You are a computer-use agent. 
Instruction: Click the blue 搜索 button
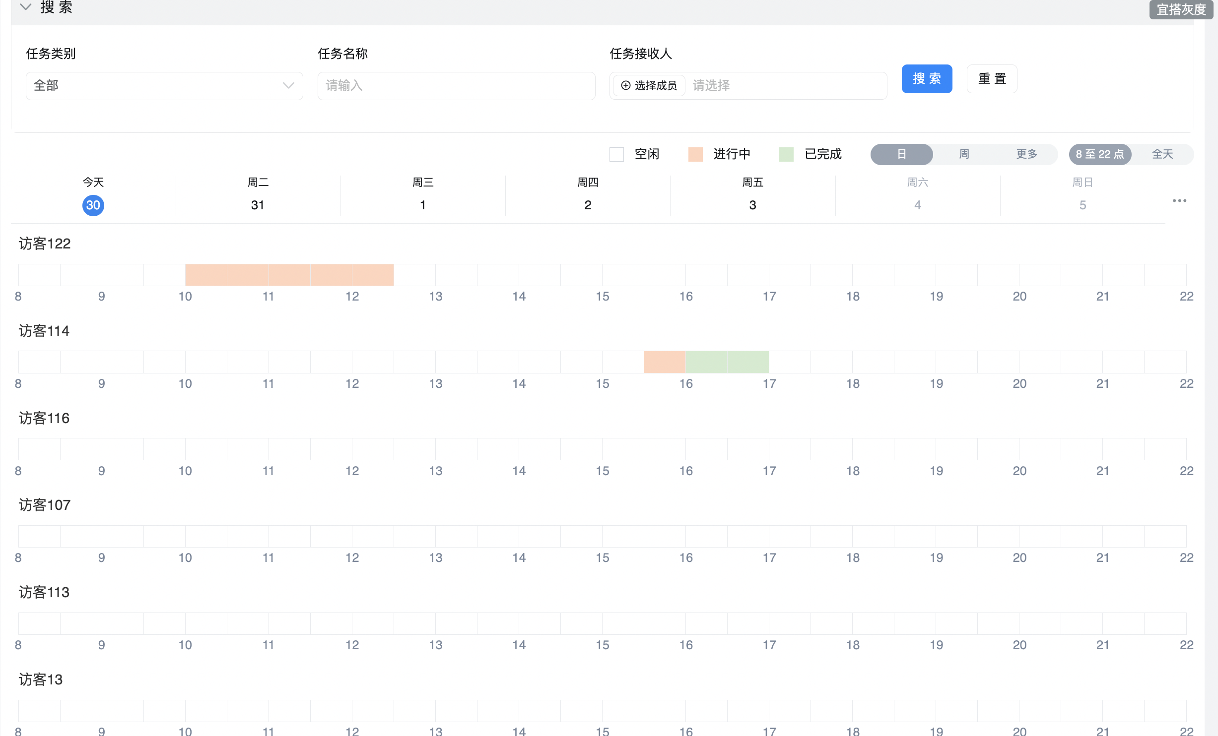(927, 79)
